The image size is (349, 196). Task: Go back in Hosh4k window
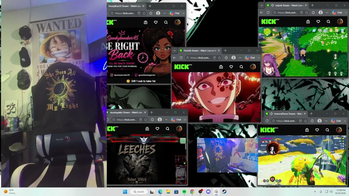coord(174,58)
